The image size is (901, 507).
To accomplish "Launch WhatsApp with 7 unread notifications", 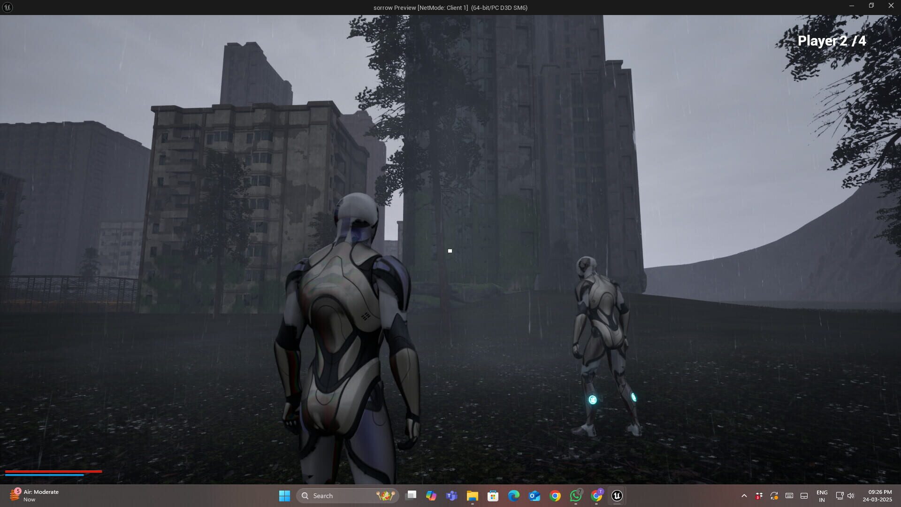I will point(575,495).
